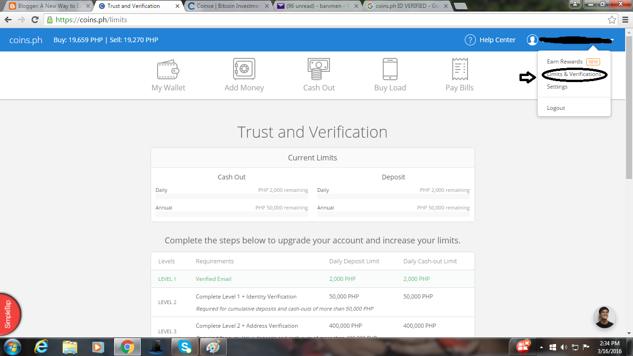The height and width of the screenshot is (356, 633).
Task: Open Earn Rewards from the menu
Action: 565,61
